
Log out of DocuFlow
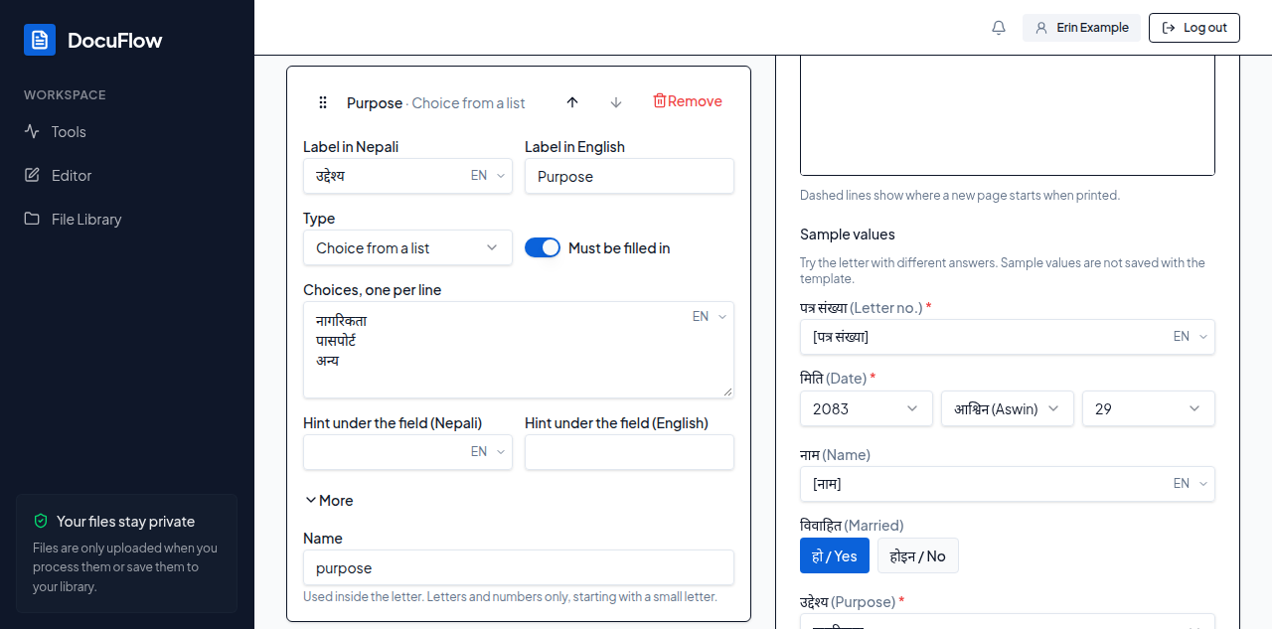tap(1194, 28)
